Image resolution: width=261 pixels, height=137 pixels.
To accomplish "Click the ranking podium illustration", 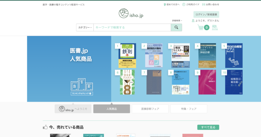I will 82,84.
